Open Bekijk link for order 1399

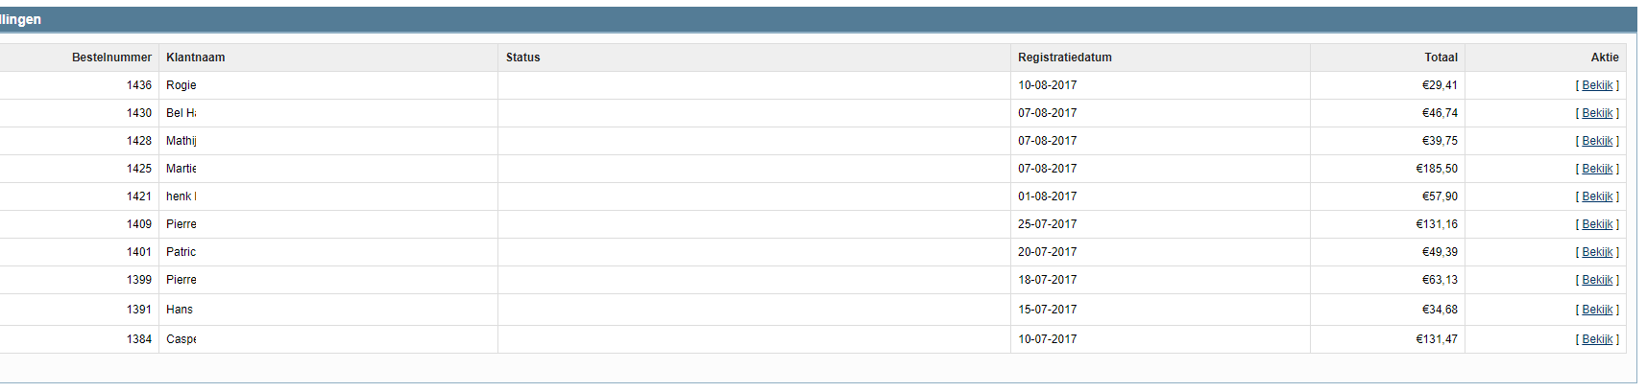tap(1597, 280)
